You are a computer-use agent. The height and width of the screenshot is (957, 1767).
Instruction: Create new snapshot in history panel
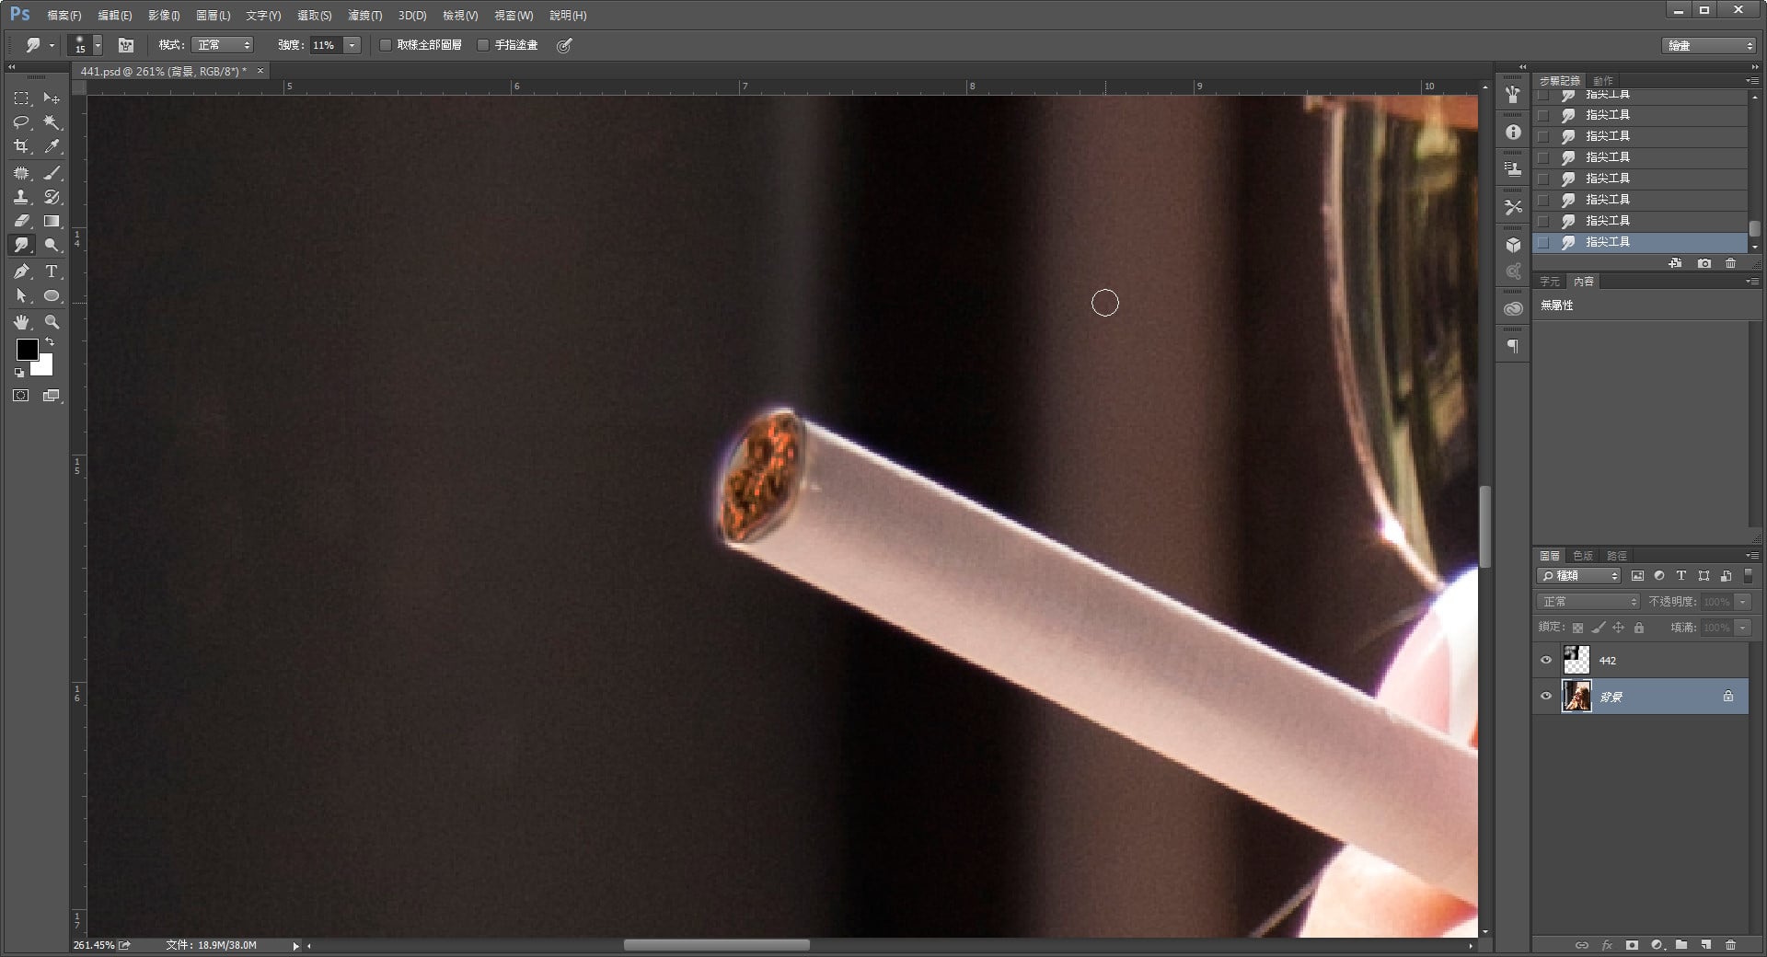[1703, 263]
